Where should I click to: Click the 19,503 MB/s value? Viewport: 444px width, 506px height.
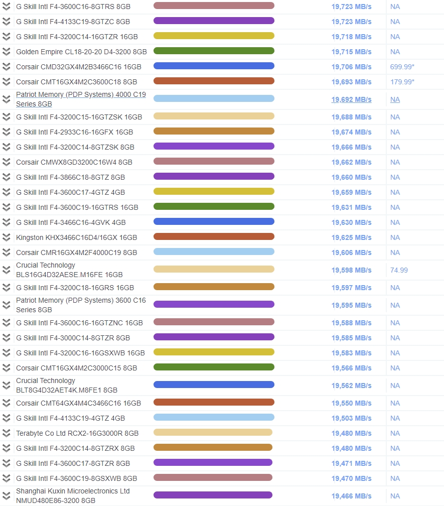(352, 418)
